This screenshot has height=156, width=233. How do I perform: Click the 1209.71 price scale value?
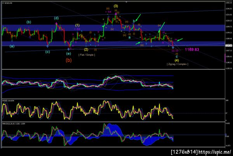[x=229, y=26]
